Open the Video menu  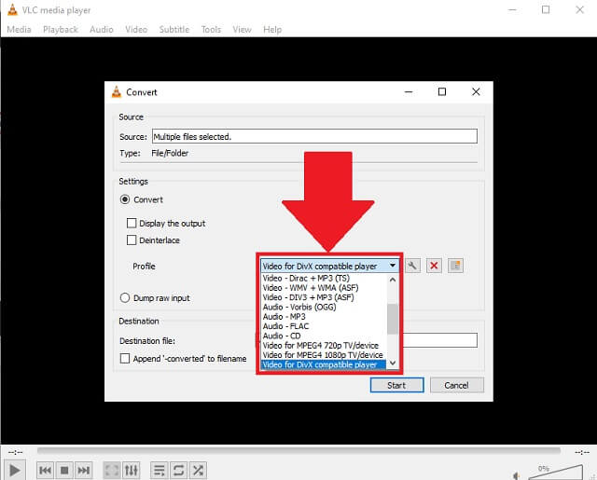click(x=136, y=29)
